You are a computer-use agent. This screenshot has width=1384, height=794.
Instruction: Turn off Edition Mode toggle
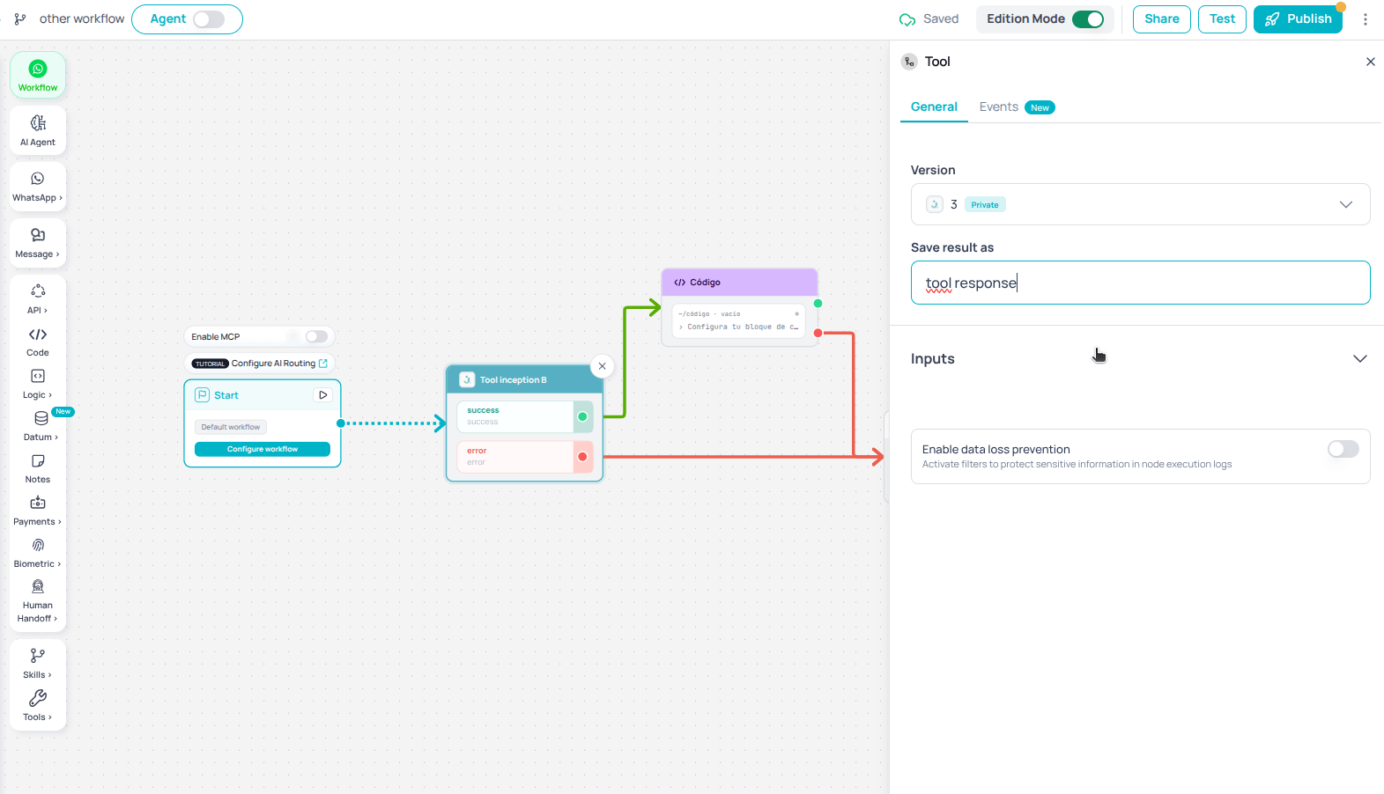pyautogui.click(x=1088, y=19)
